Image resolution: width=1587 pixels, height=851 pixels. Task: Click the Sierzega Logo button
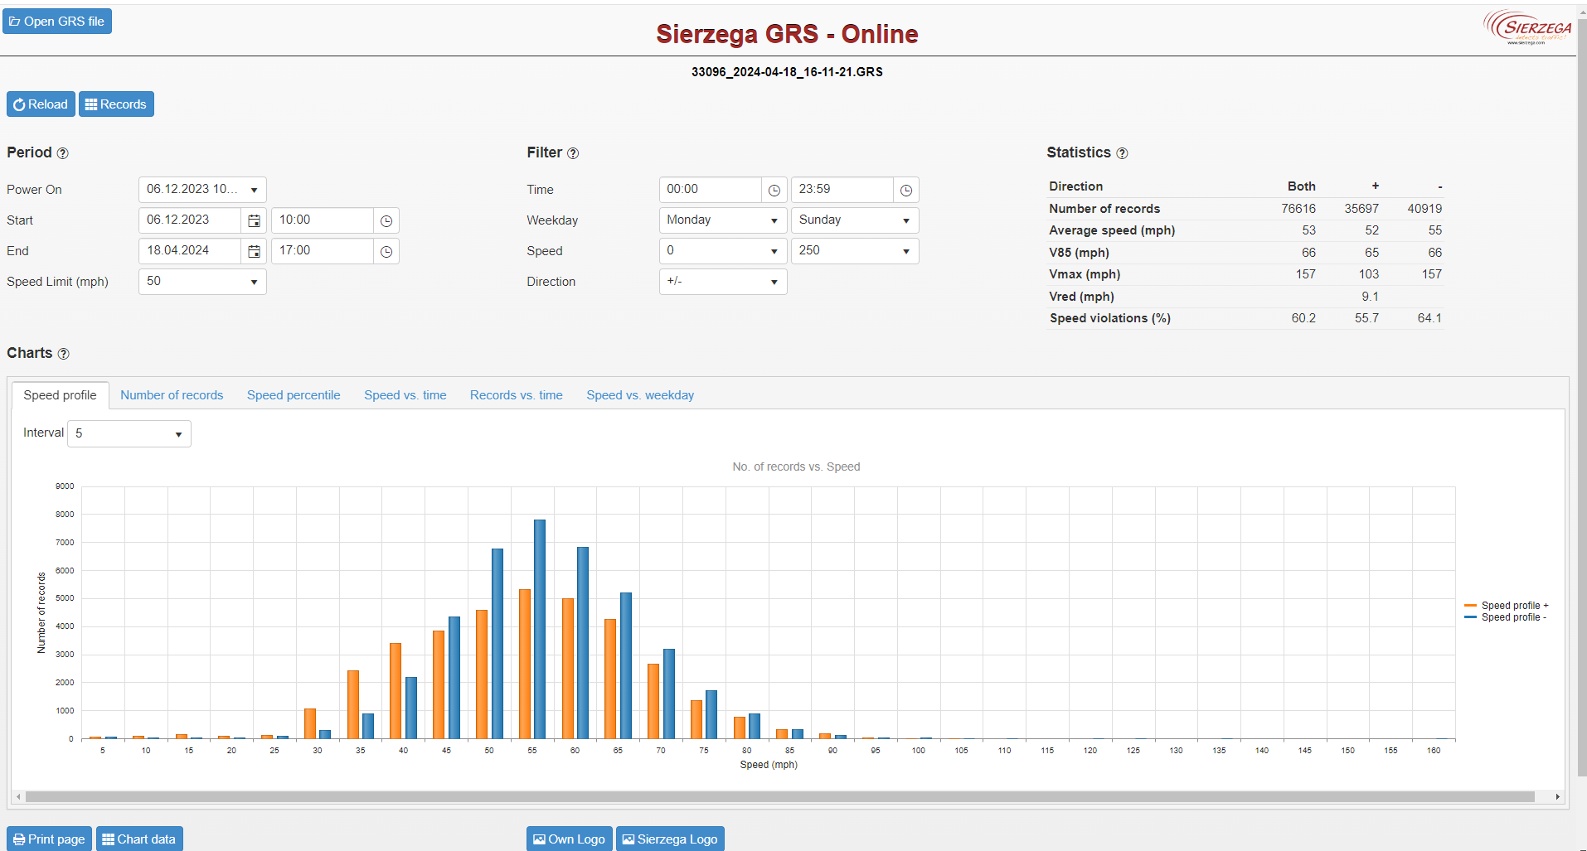pyautogui.click(x=670, y=839)
